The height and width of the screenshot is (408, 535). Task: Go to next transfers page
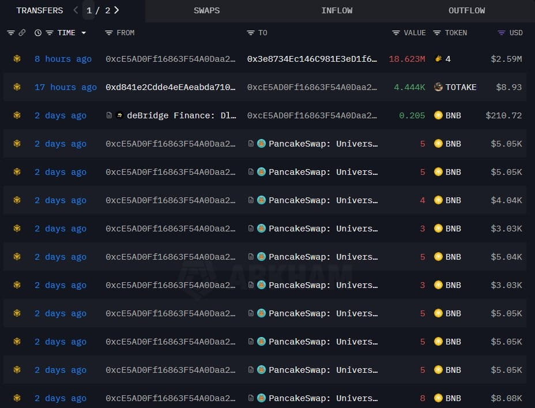[x=116, y=10]
